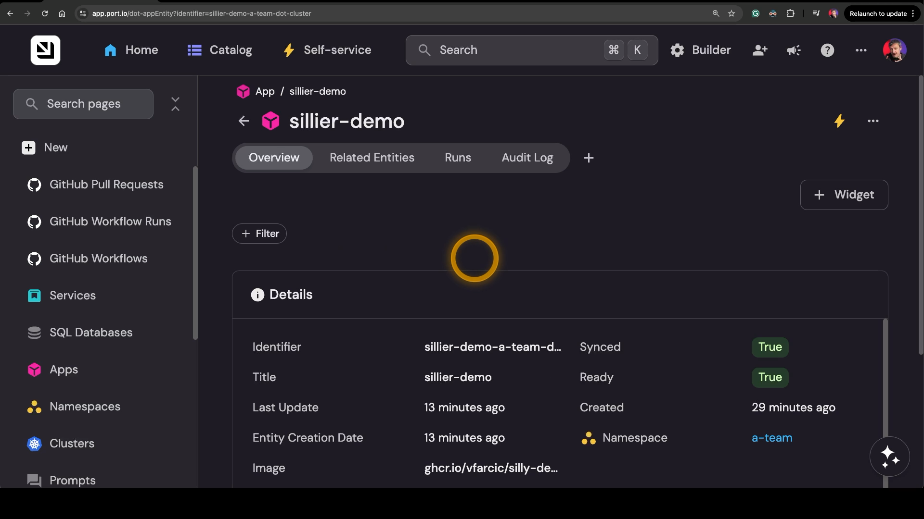
Task: Click the invite user icon
Action: point(760,50)
